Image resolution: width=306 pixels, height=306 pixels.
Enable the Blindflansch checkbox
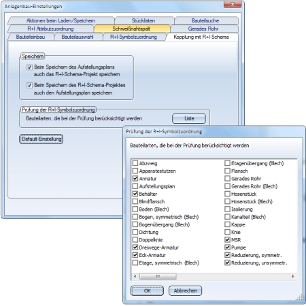pyautogui.click(x=135, y=201)
